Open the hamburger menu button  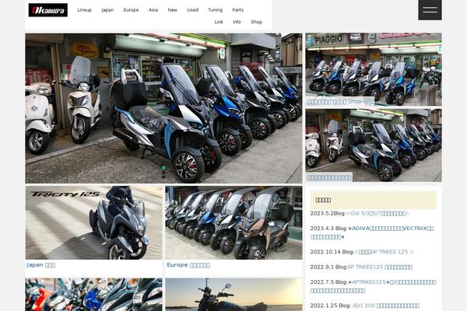tap(430, 10)
